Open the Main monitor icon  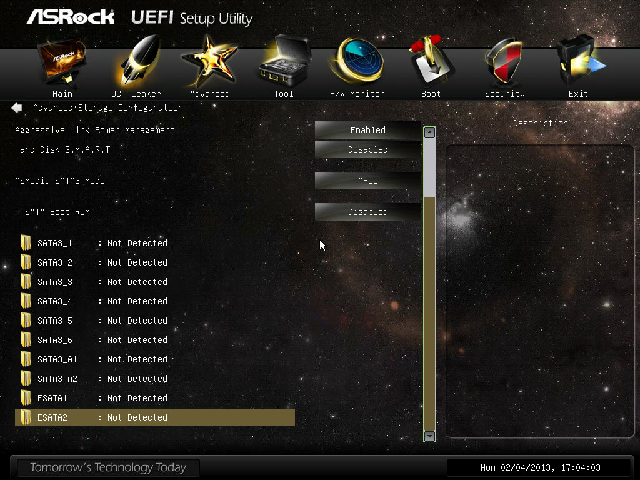(62, 61)
